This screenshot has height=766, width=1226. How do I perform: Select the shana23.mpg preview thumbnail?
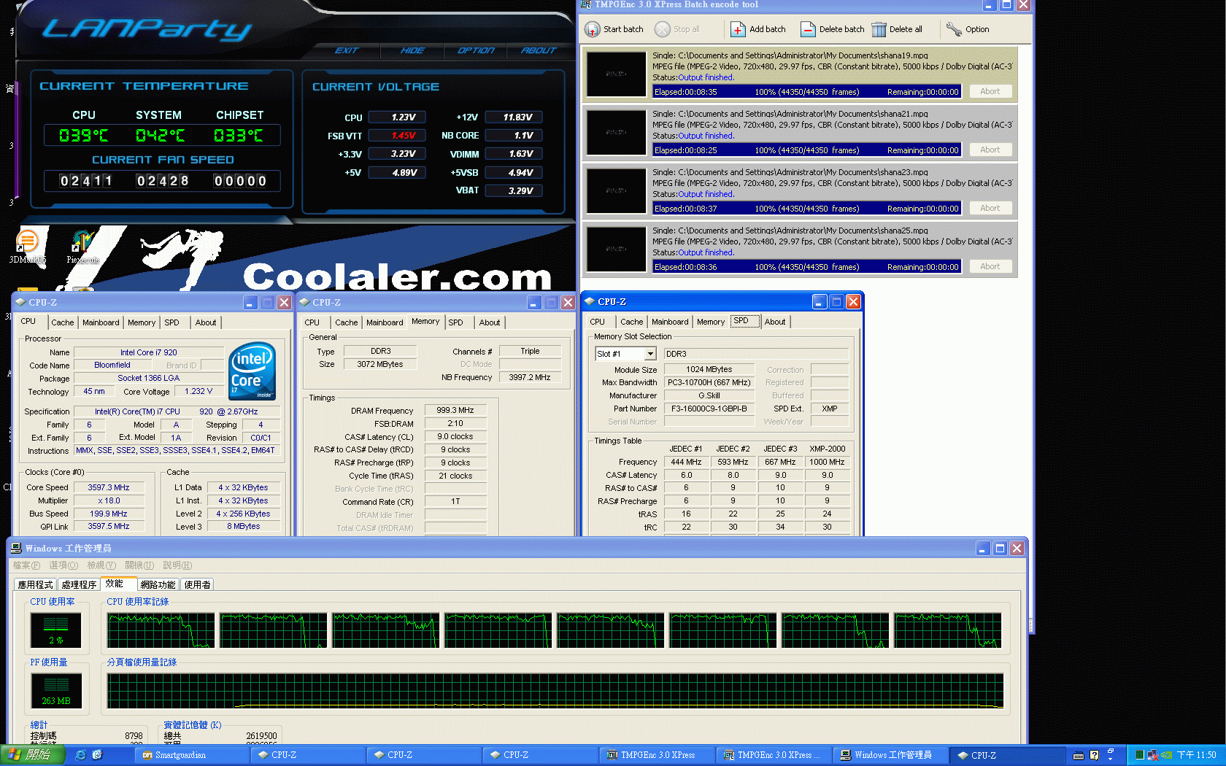pos(617,190)
